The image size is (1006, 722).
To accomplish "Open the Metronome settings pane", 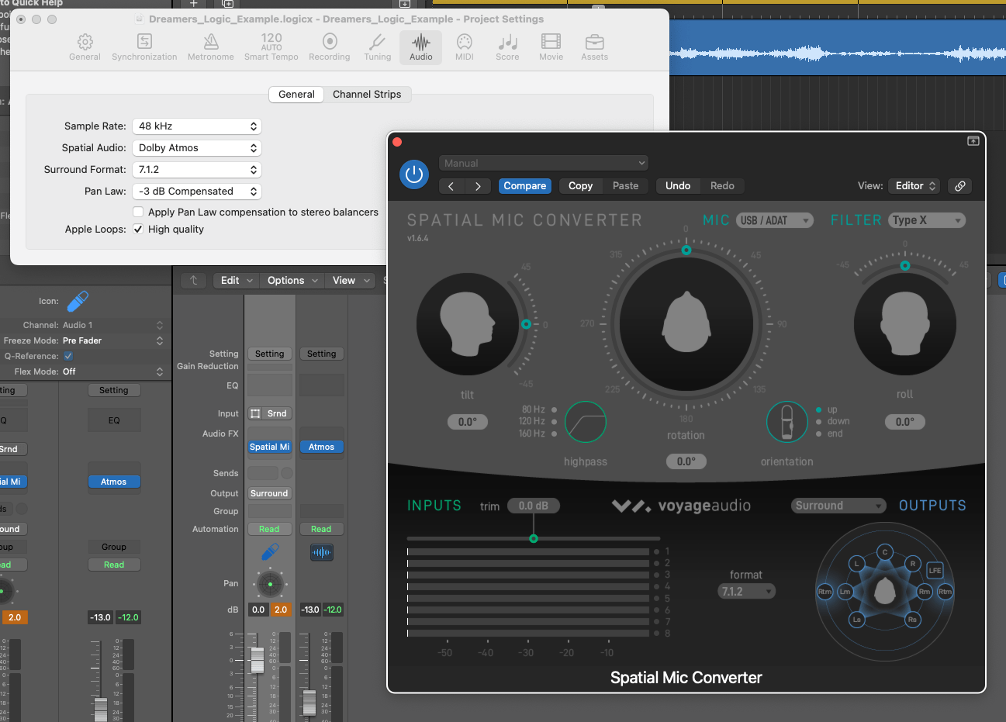I will [x=210, y=47].
